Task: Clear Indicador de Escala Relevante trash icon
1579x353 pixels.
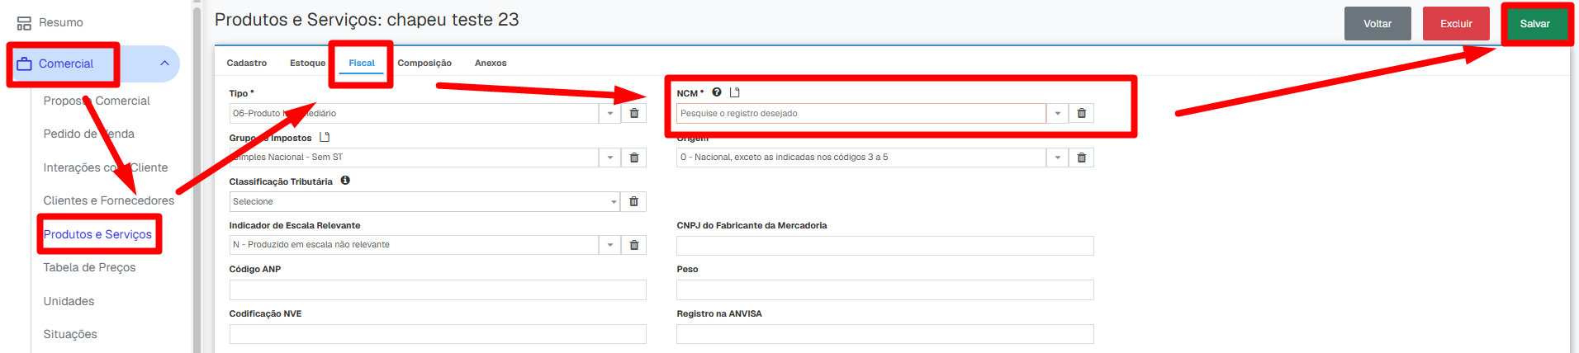Action: coord(634,245)
